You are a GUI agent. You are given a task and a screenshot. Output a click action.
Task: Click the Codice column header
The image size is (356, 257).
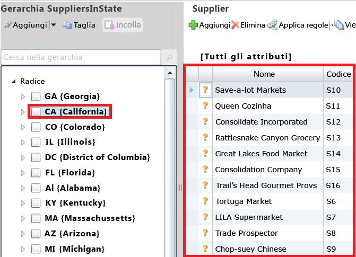pos(338,74)
